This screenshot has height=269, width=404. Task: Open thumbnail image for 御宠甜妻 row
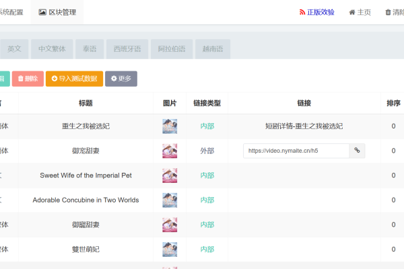pyautogui.click(x=170, y=151)
